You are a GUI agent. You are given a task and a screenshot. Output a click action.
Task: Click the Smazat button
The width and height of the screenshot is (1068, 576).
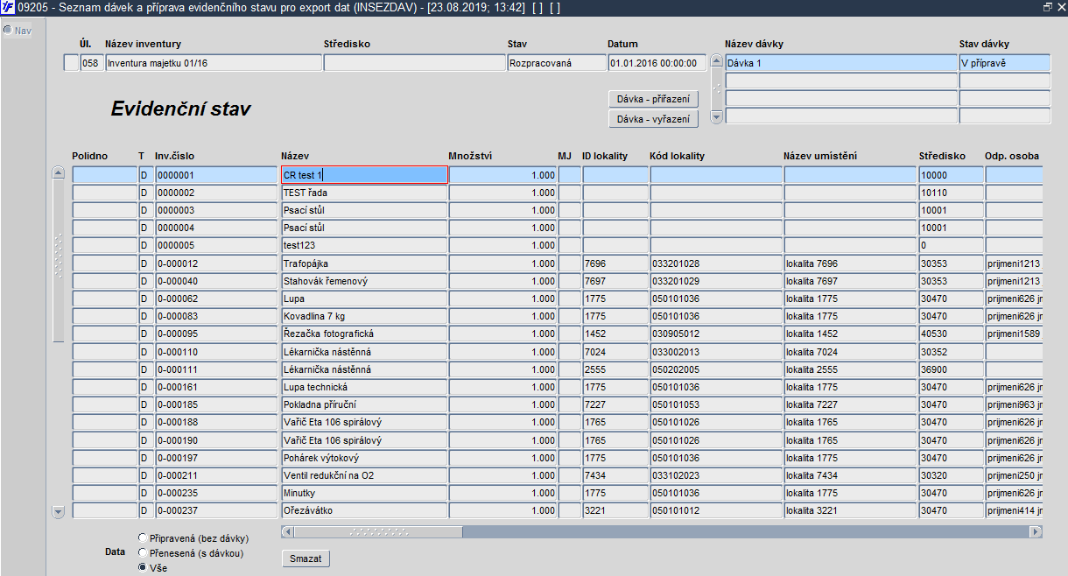pyautogui.click(x=306, y=558)
